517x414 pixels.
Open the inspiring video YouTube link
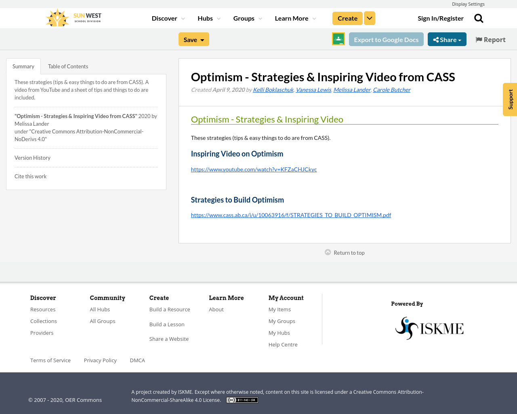[254, 169]
